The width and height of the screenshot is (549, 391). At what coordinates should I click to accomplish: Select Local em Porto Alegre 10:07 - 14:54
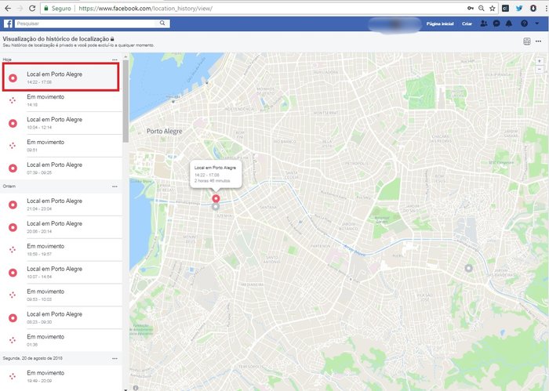(x=61, y=273)
